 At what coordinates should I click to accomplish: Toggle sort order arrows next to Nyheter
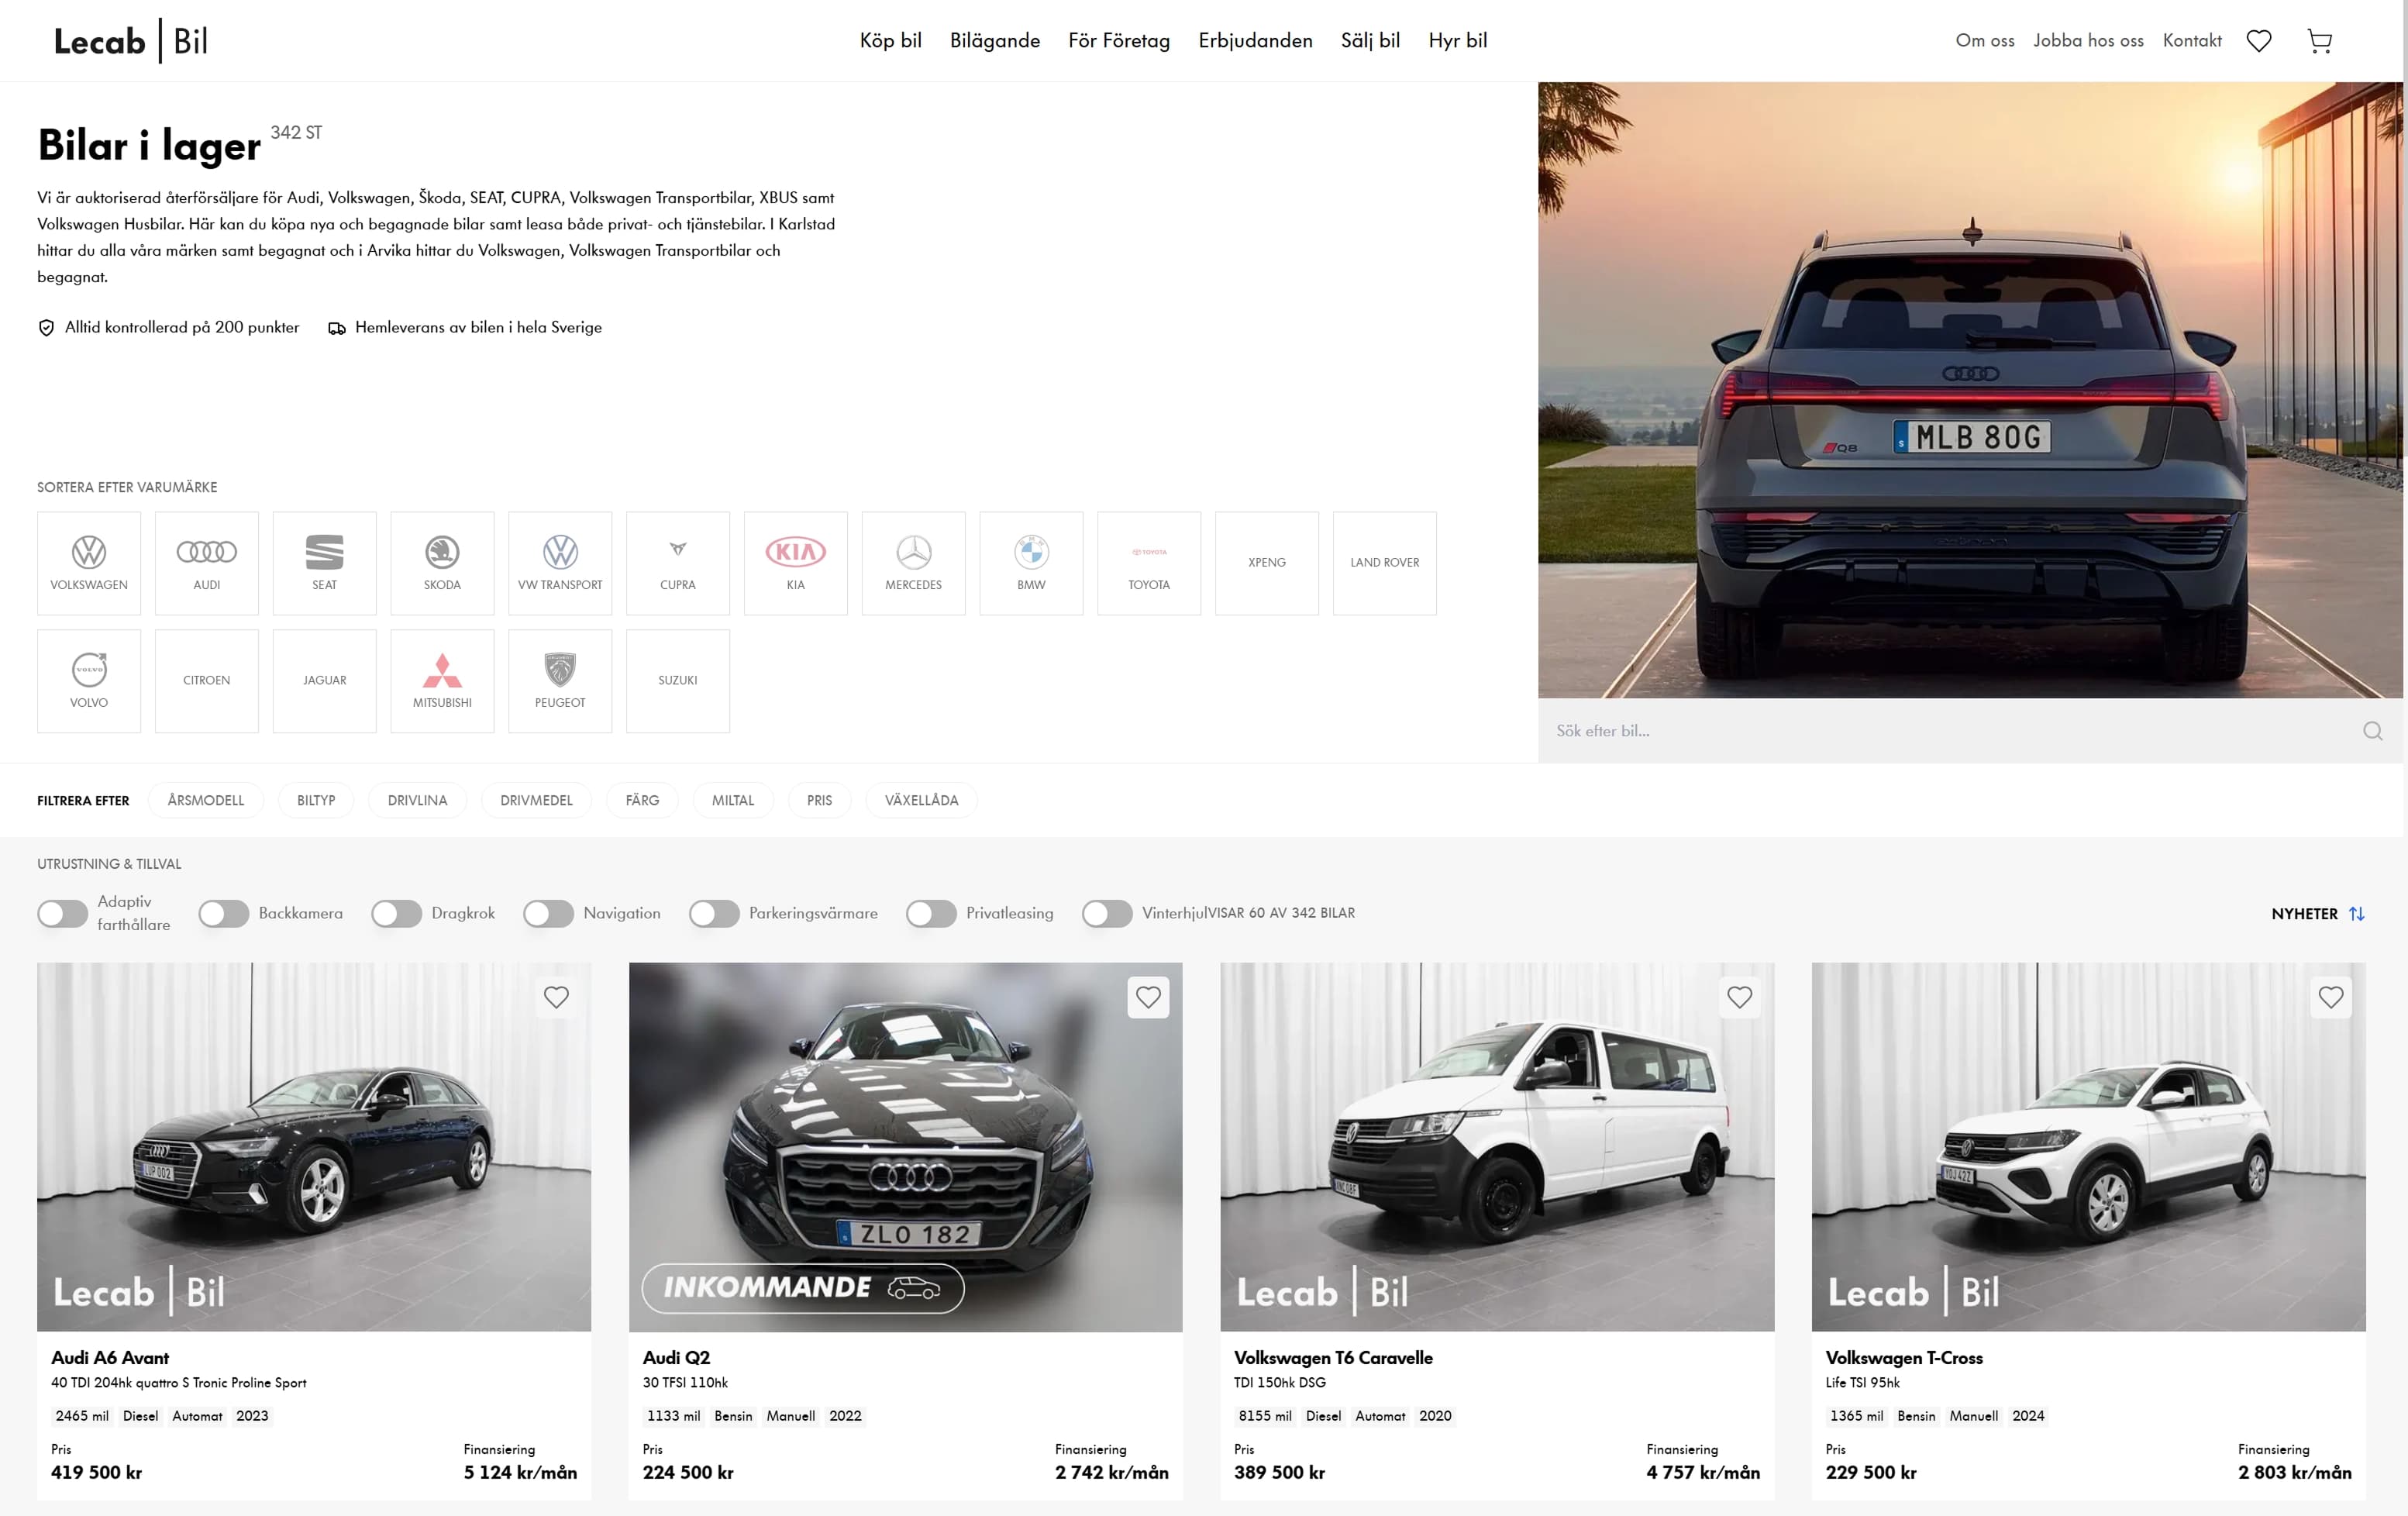point(2357,914)
